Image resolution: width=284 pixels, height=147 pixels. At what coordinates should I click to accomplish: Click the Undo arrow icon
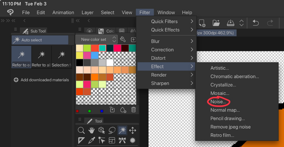[256, 23]
